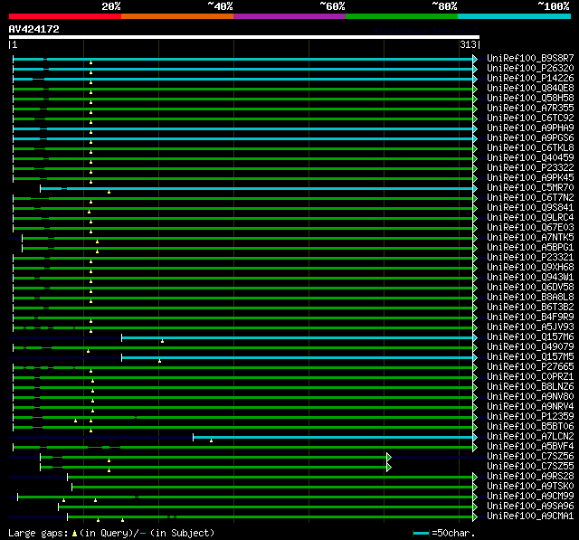Select the UniRef100_Q943W1 label

click(530, 278)
